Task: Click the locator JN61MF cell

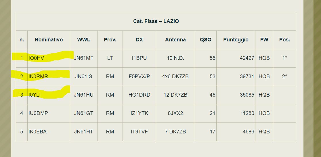Action: pos(83,58)
